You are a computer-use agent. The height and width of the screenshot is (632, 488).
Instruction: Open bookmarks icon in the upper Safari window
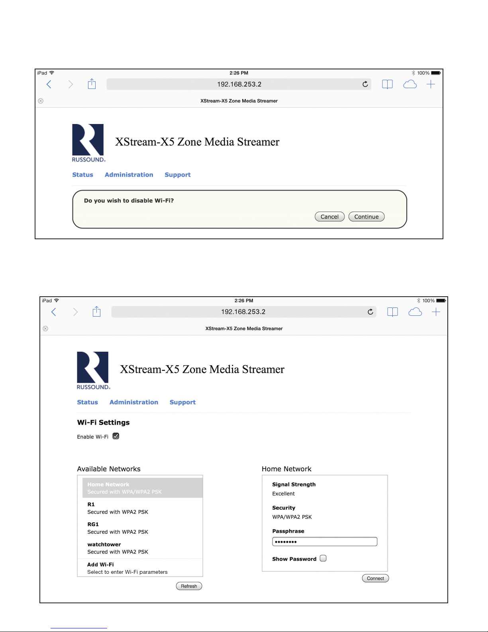pyautogui.click(x=387, y=84)
